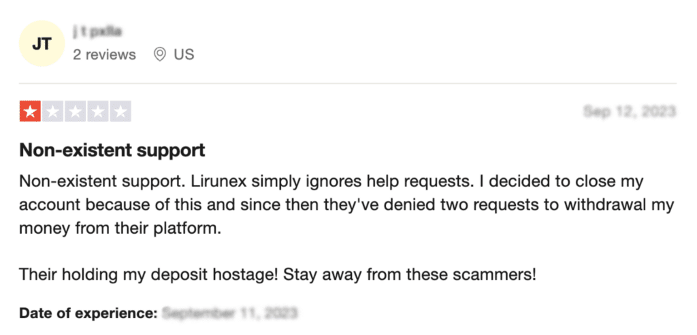Image resolution: width=697 pixels, height=335 pixels.
Task: Click the horizontal divider under reviewer info
Action: [348, 83]
